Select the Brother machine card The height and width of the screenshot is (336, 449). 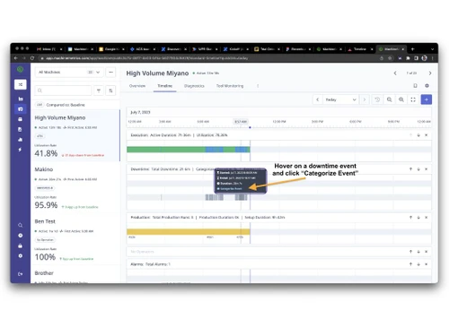point(75,275)
